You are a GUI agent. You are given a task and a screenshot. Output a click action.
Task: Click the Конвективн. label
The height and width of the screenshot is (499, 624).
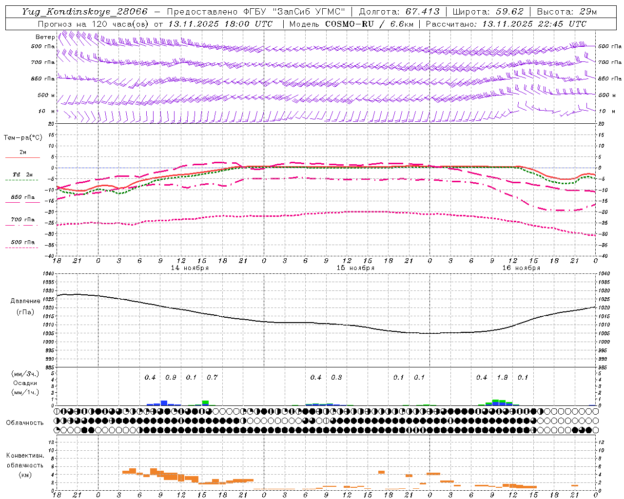pyautogui.click(x=25, y=456)
